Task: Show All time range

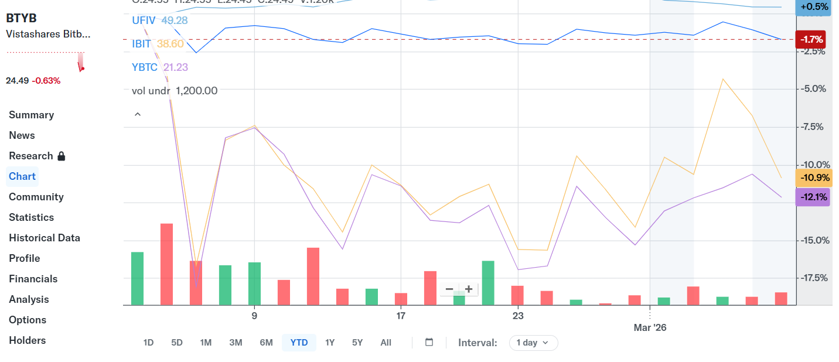Action: [386, 343]
